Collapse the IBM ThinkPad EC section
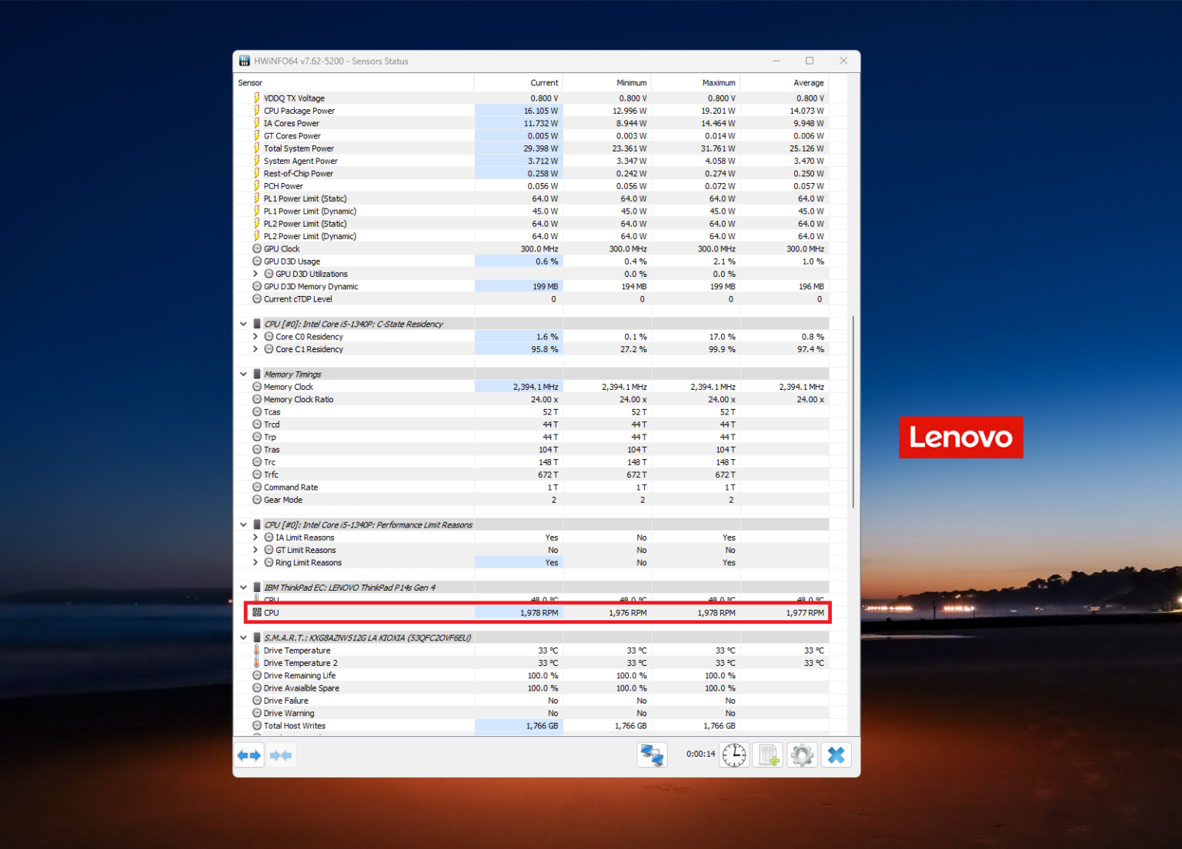The height and width of the screenshot is (849, 1182). click(x=243, y=587)
